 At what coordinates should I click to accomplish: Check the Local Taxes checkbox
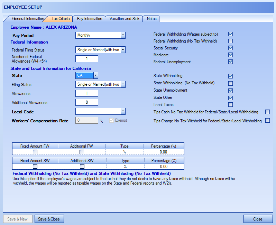coord(230,105)
